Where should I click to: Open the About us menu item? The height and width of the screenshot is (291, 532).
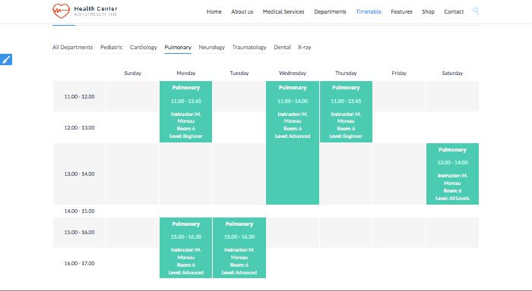click(x=242, y=11)
